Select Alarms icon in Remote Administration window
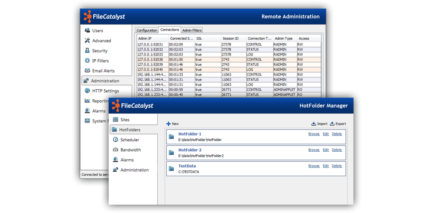Screen dimensions: 433x213 coord(87,110)
